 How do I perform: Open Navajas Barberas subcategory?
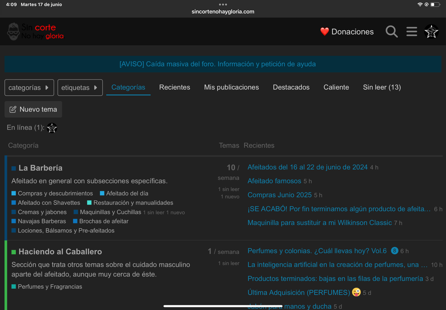pyautogui.click(x=42, y=221)
